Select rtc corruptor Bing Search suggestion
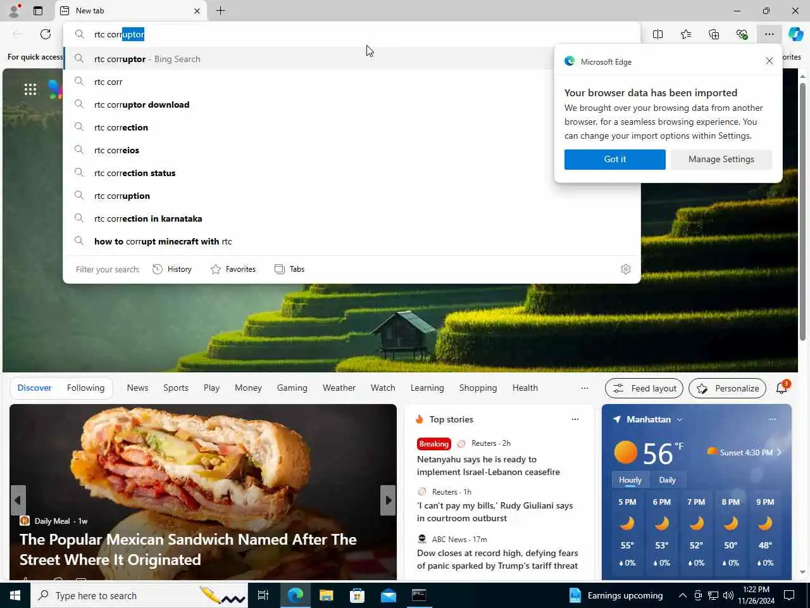 click(x=352, y=59)
